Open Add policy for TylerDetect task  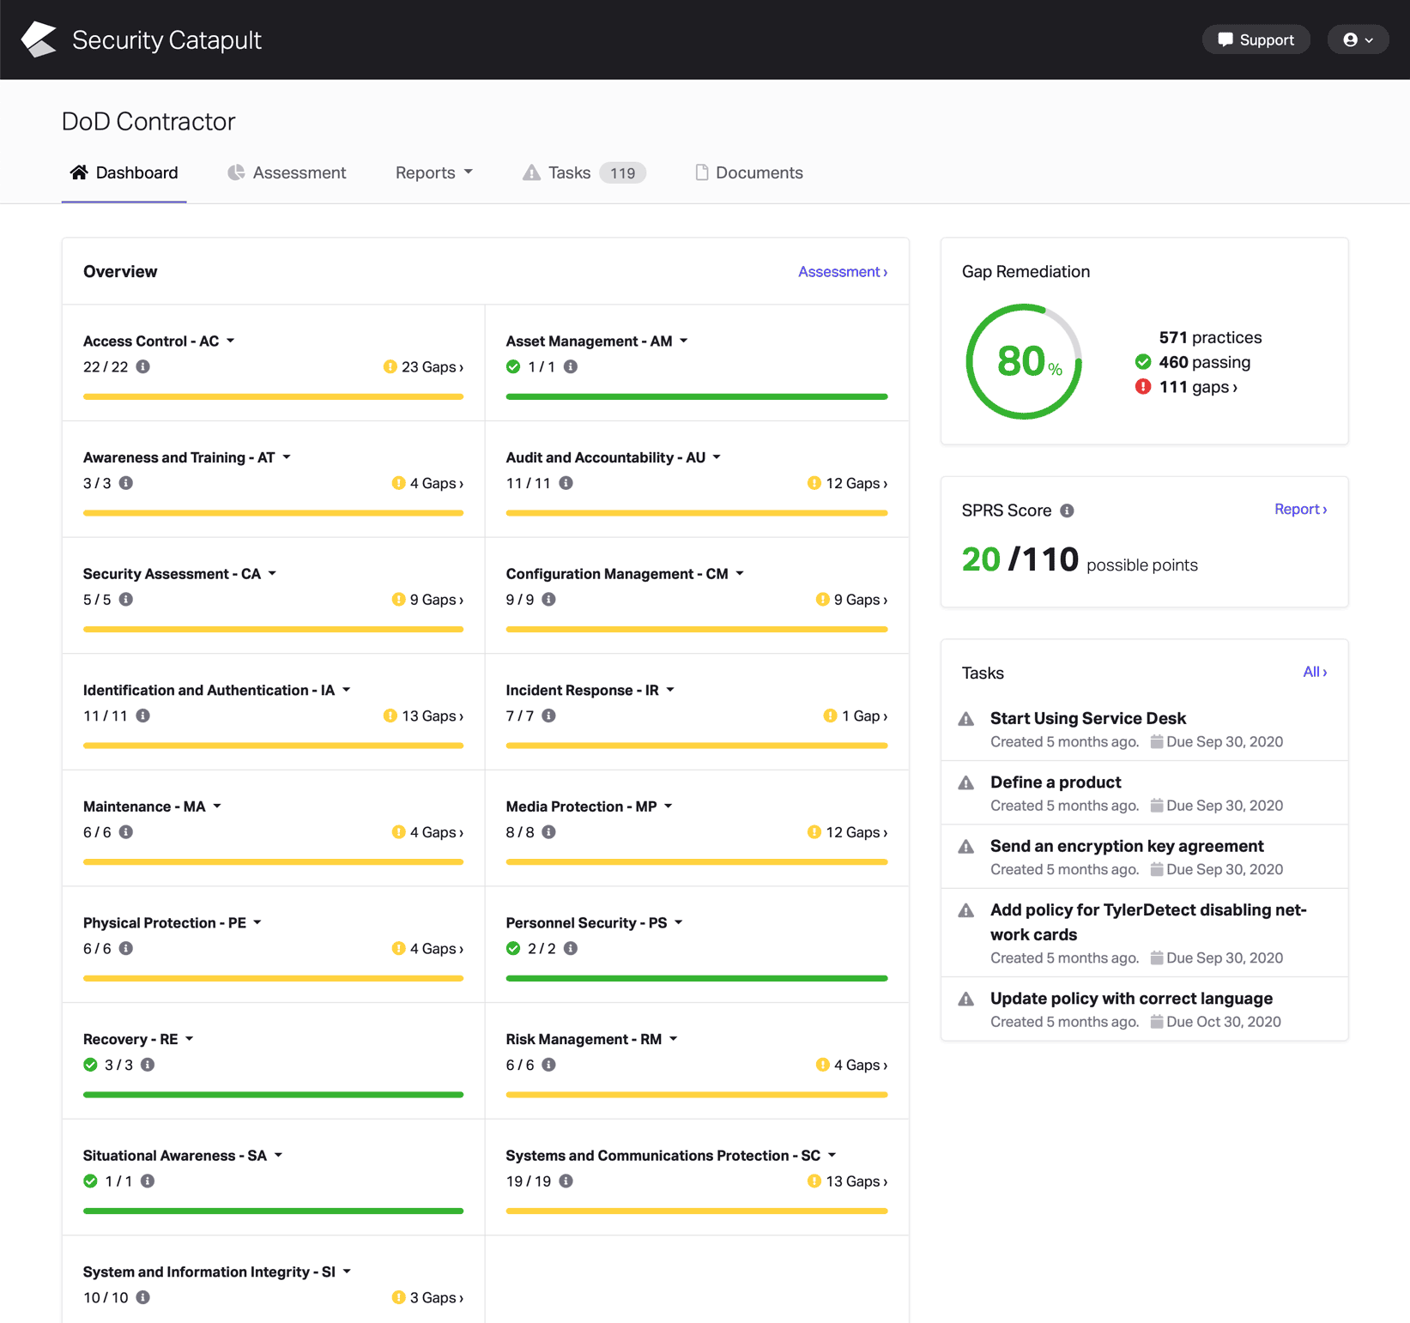click(1148, 922)
